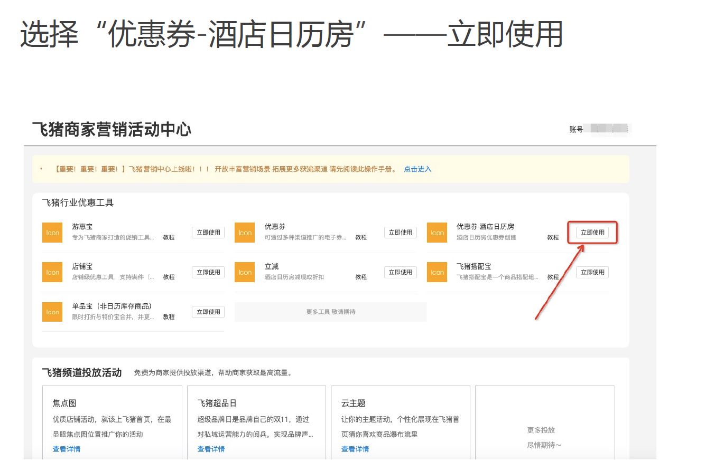Click the 云主题 card title
This screenshot has width=705, height=462.
point(354,403)
